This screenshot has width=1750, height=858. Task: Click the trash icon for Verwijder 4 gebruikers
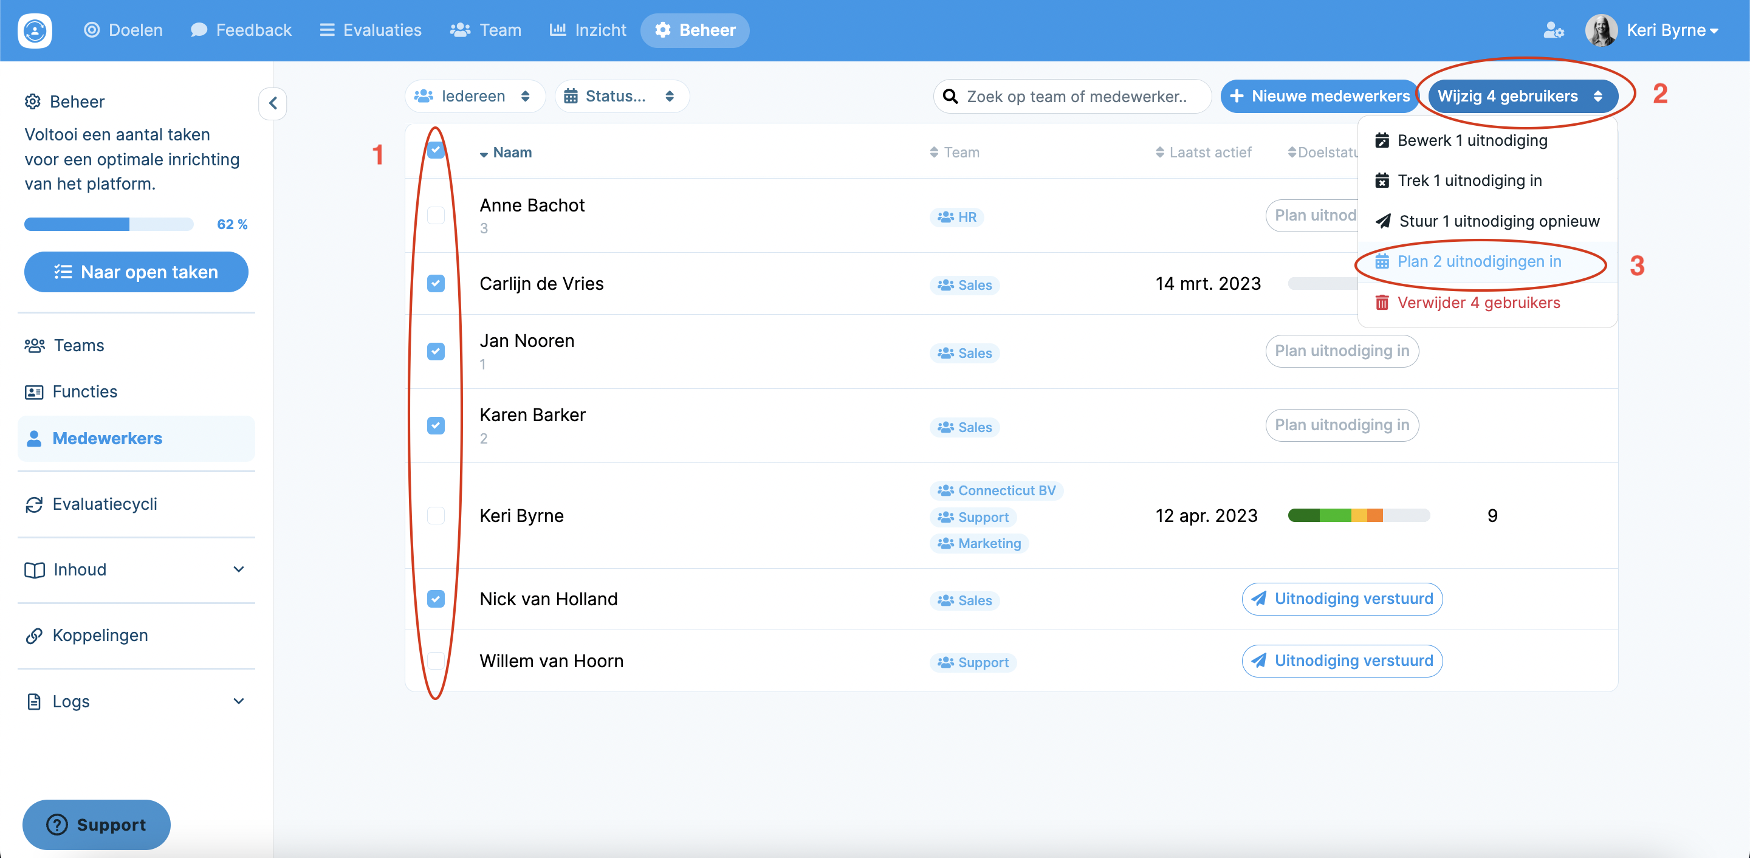pyautogui.click(x=1382, y=302)
